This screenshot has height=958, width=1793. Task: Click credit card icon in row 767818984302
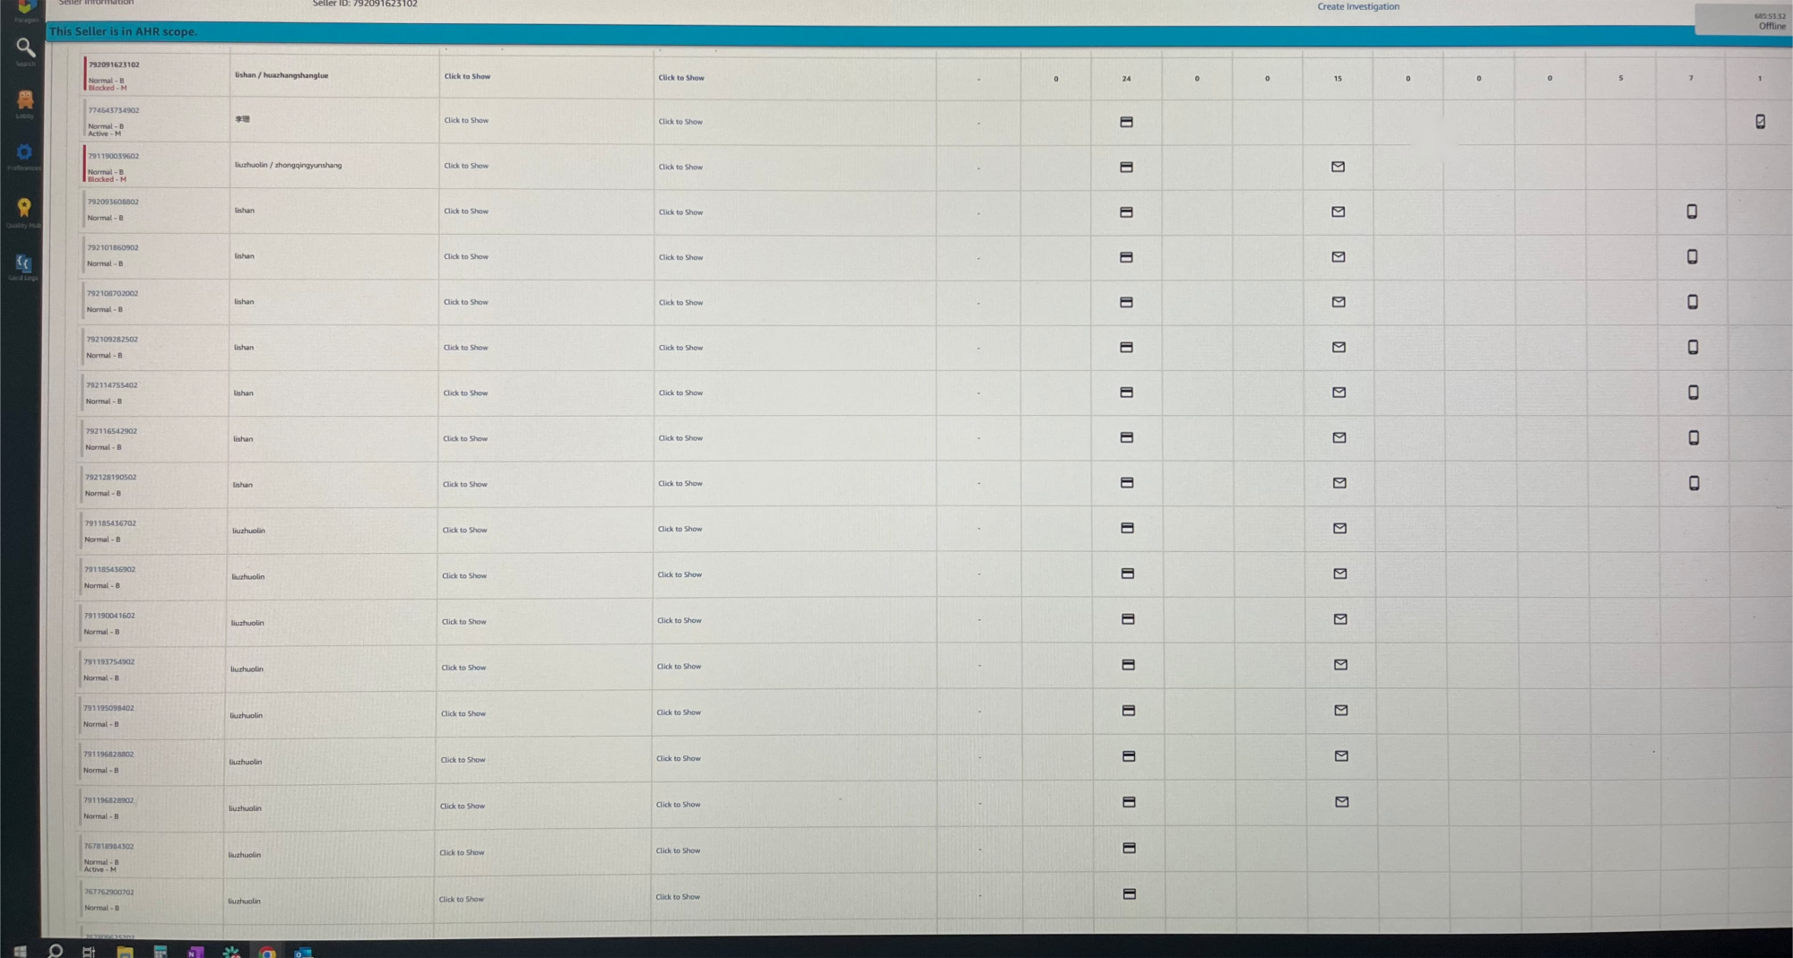(x=1129, y=848)
